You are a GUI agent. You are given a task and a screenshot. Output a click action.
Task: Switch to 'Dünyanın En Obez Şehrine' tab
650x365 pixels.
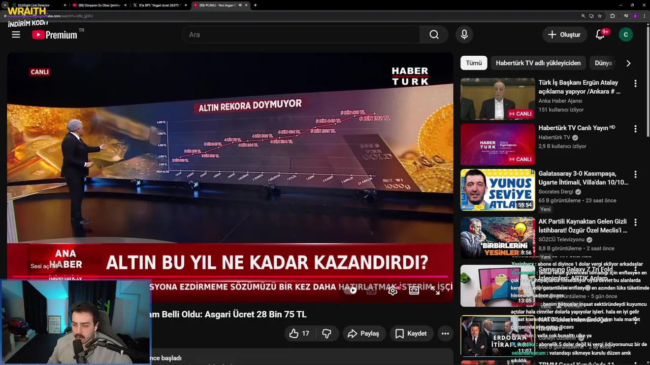(x=99, y=5)
